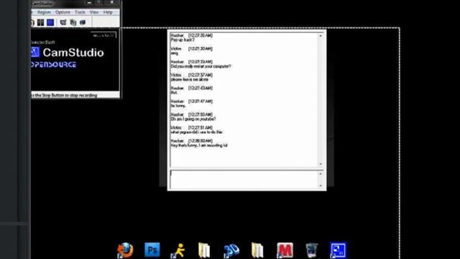
Task: Open the red M desktop shortcut
Action: (x=285, y=250)
